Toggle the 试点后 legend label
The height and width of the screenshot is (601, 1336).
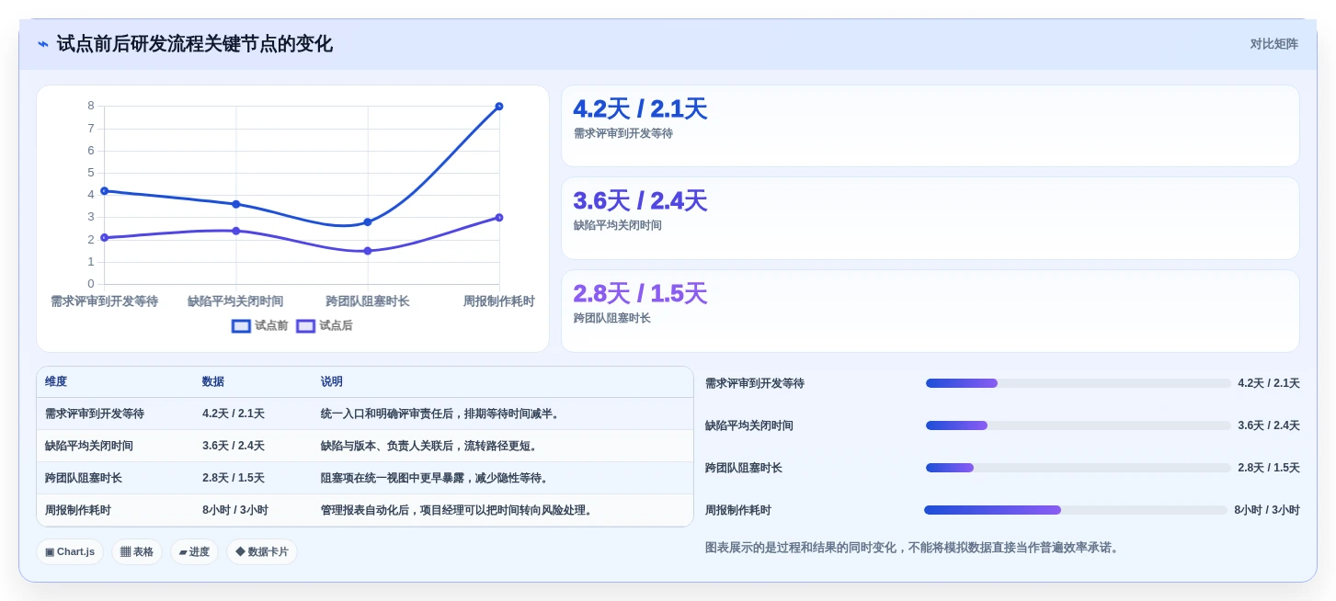pyautogui.click(x=336, y=326)
